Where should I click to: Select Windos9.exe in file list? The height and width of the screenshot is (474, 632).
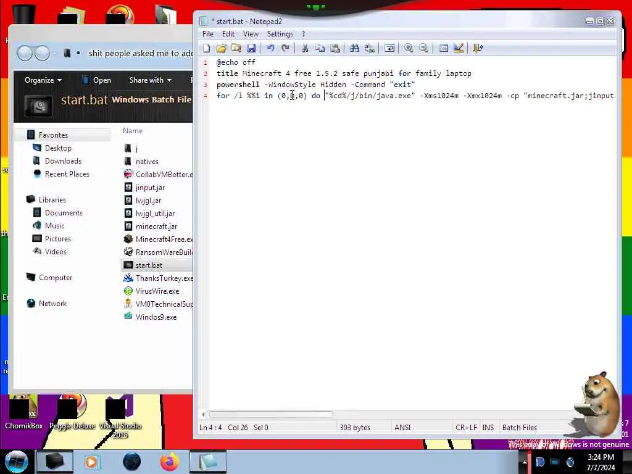coord(156,317)
